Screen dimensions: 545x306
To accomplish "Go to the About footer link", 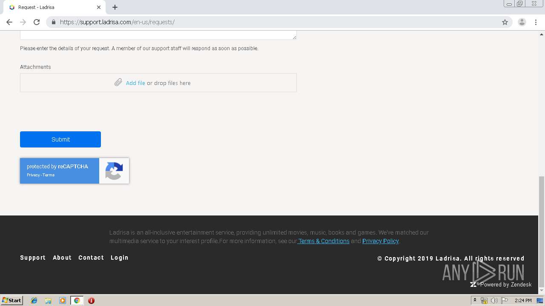I will tap(62, 258).
